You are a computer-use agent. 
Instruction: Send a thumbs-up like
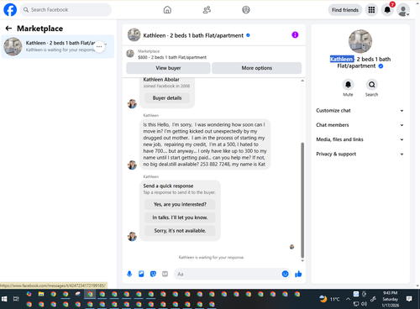pyautogui.click(x=298, y=274)
